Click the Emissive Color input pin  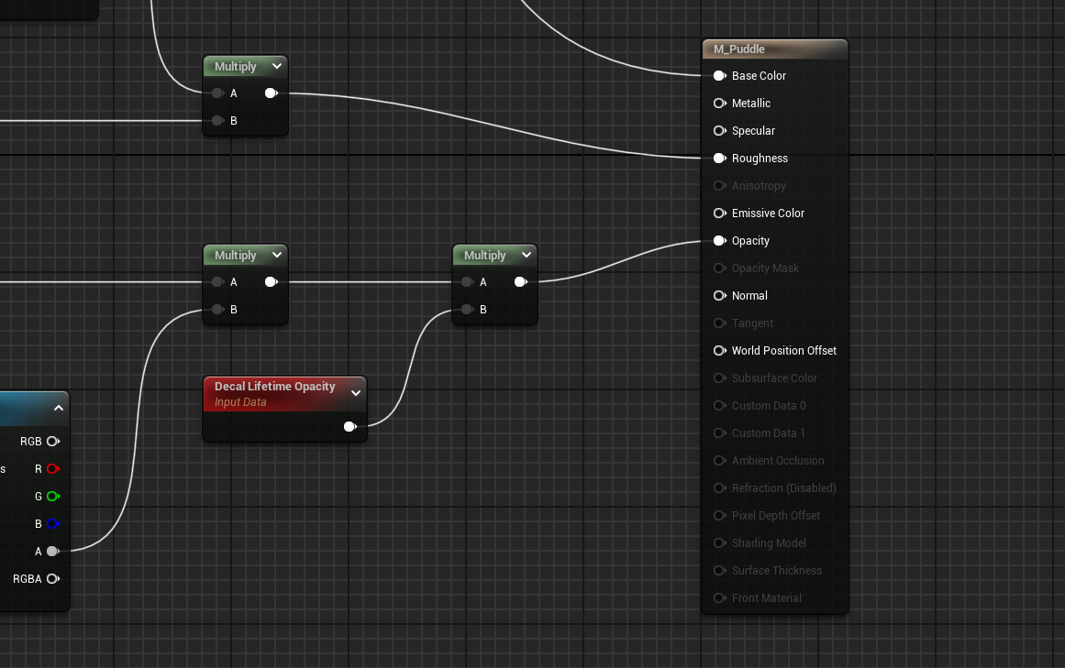coord(720,213)
